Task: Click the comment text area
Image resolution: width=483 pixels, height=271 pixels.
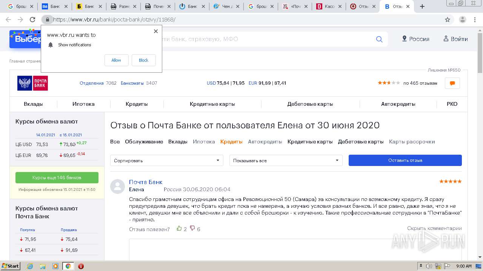Action: pos(295,249)
